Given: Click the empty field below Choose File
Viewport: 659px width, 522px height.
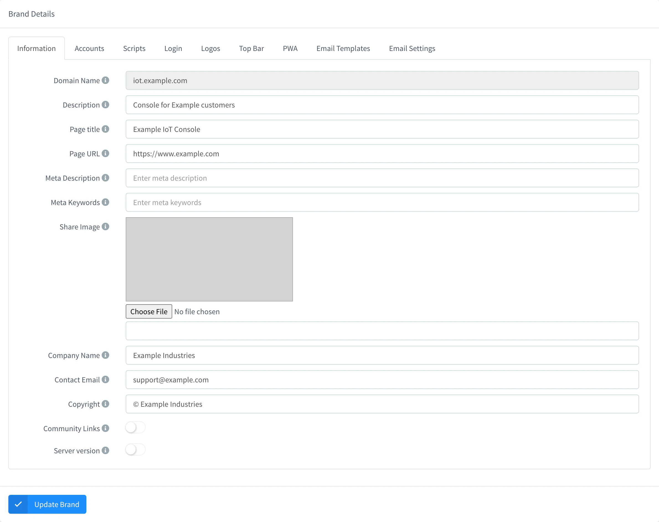Looking at the screenshot, I should tap(382, 331).
